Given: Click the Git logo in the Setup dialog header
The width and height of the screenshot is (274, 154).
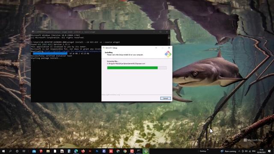Looking at the screenshot, I should [x=168, y=54].
